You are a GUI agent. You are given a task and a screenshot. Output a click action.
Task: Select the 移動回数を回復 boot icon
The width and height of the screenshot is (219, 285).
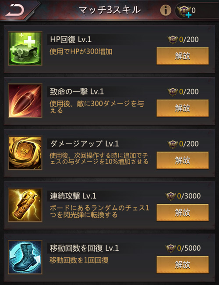(25, 257)
